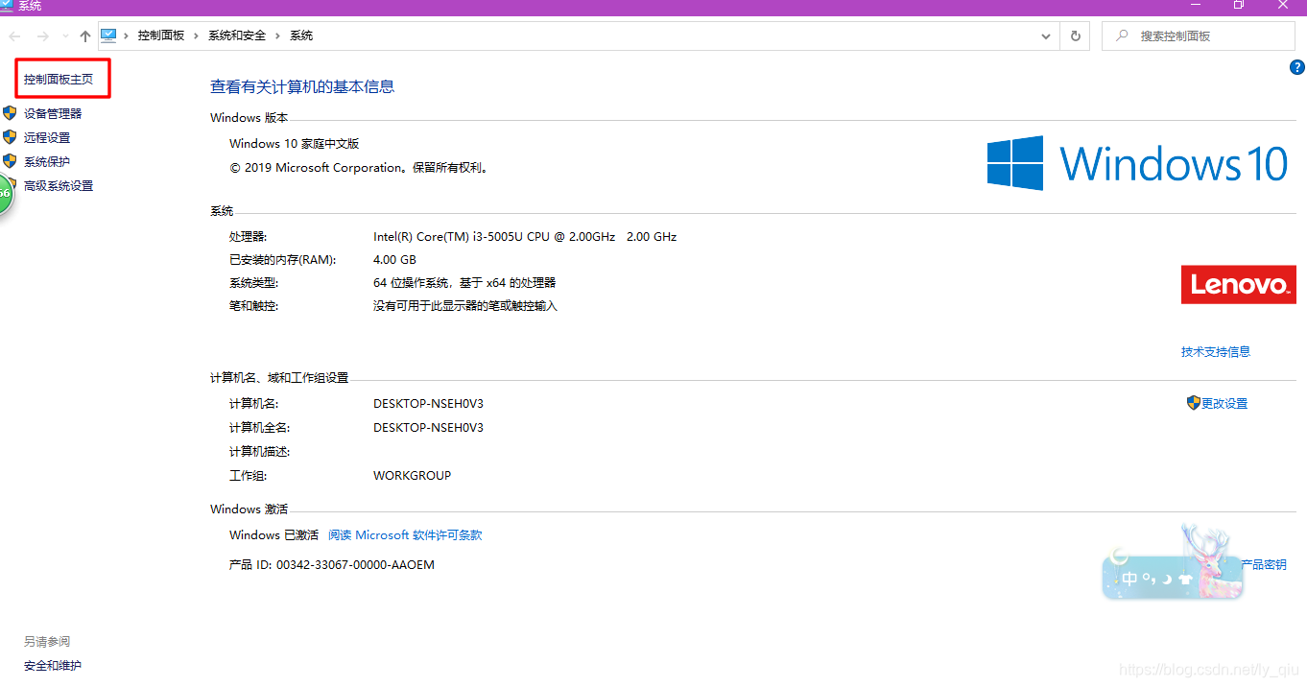Viewport: 1307px width, 687px height.
Task: Open the 安全和维护 link
Action: tap(53, 665)
